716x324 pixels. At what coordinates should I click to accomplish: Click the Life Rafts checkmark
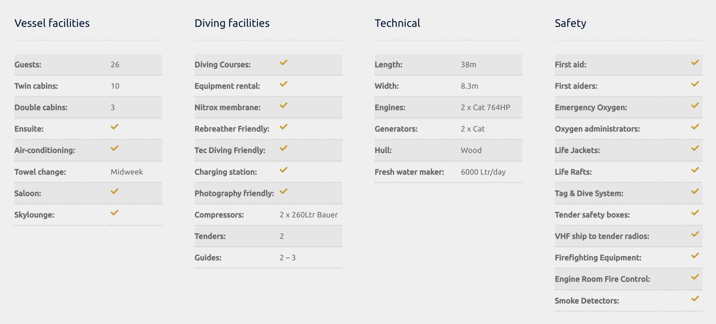coord(695,170)
